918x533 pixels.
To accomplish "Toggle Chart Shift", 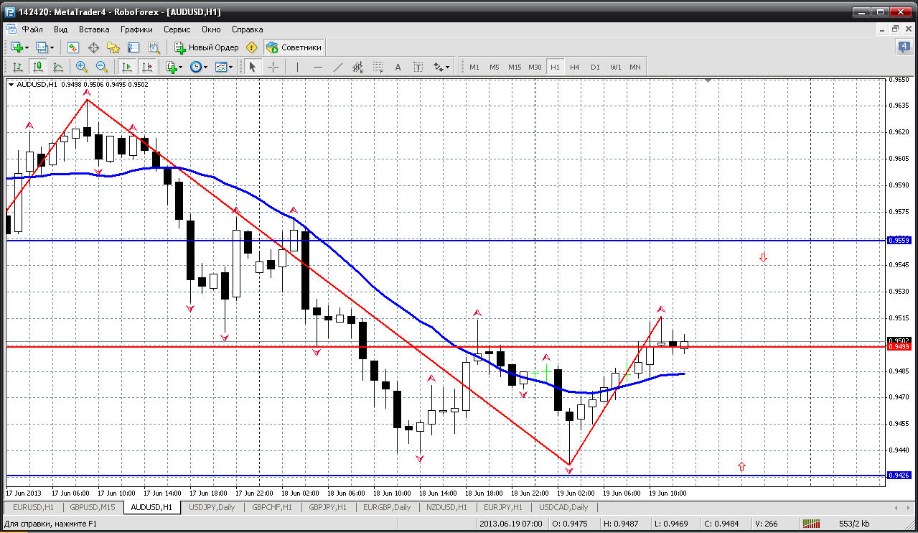I will pos(147,67).
